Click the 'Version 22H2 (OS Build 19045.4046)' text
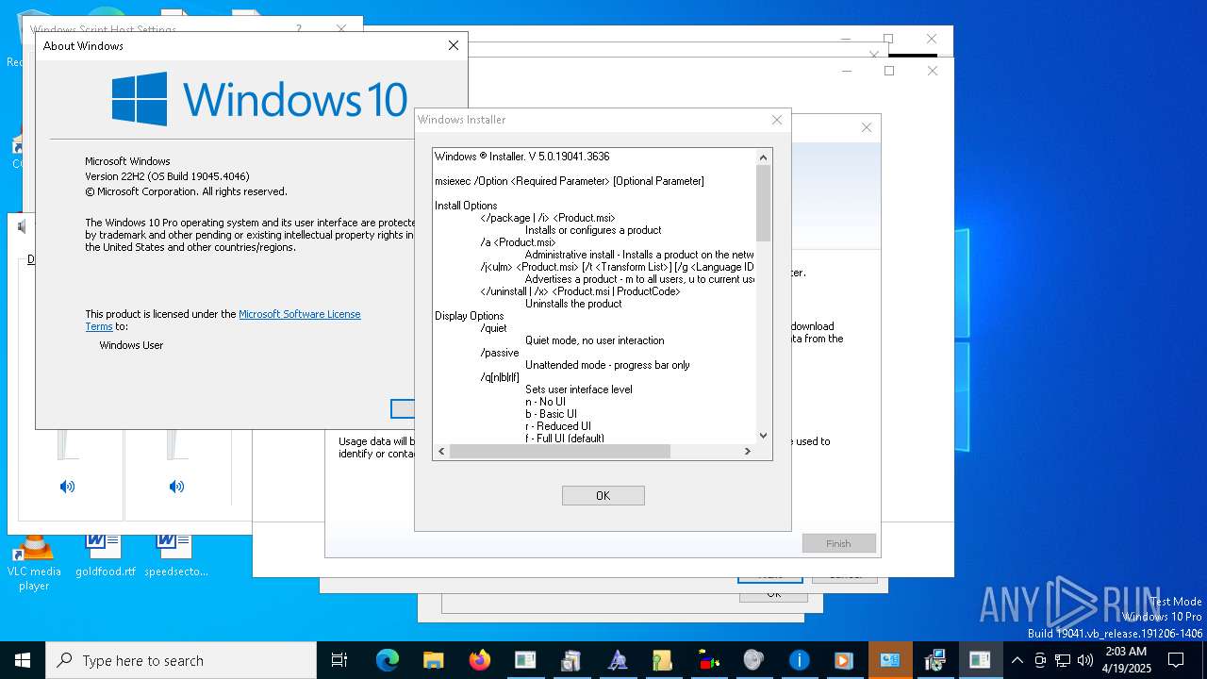This screenshot has width=1207, height=679. [167, 176]
